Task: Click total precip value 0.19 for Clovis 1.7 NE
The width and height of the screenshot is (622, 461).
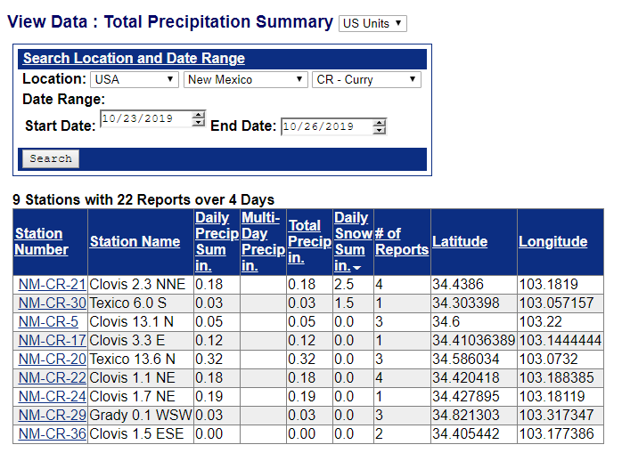Action: click(x=301, y=396)
